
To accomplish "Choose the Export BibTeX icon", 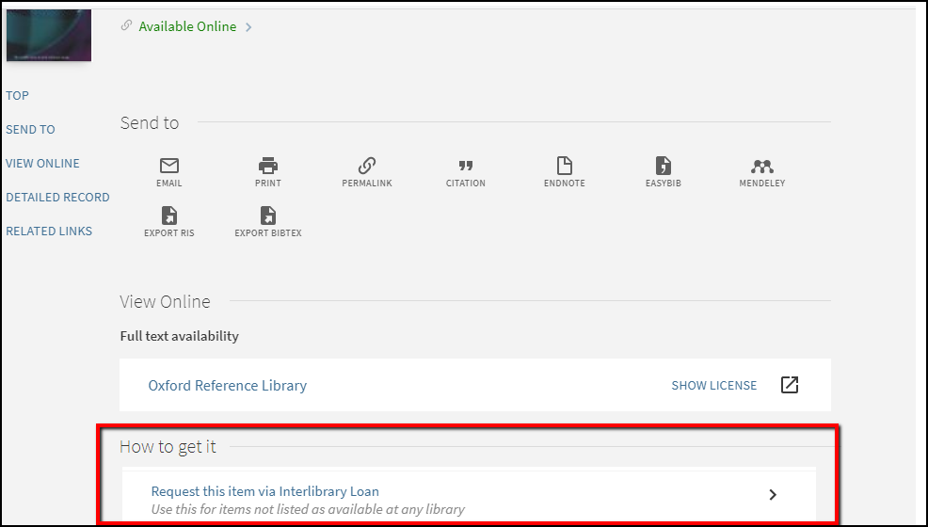I will (x=268, y=216).
